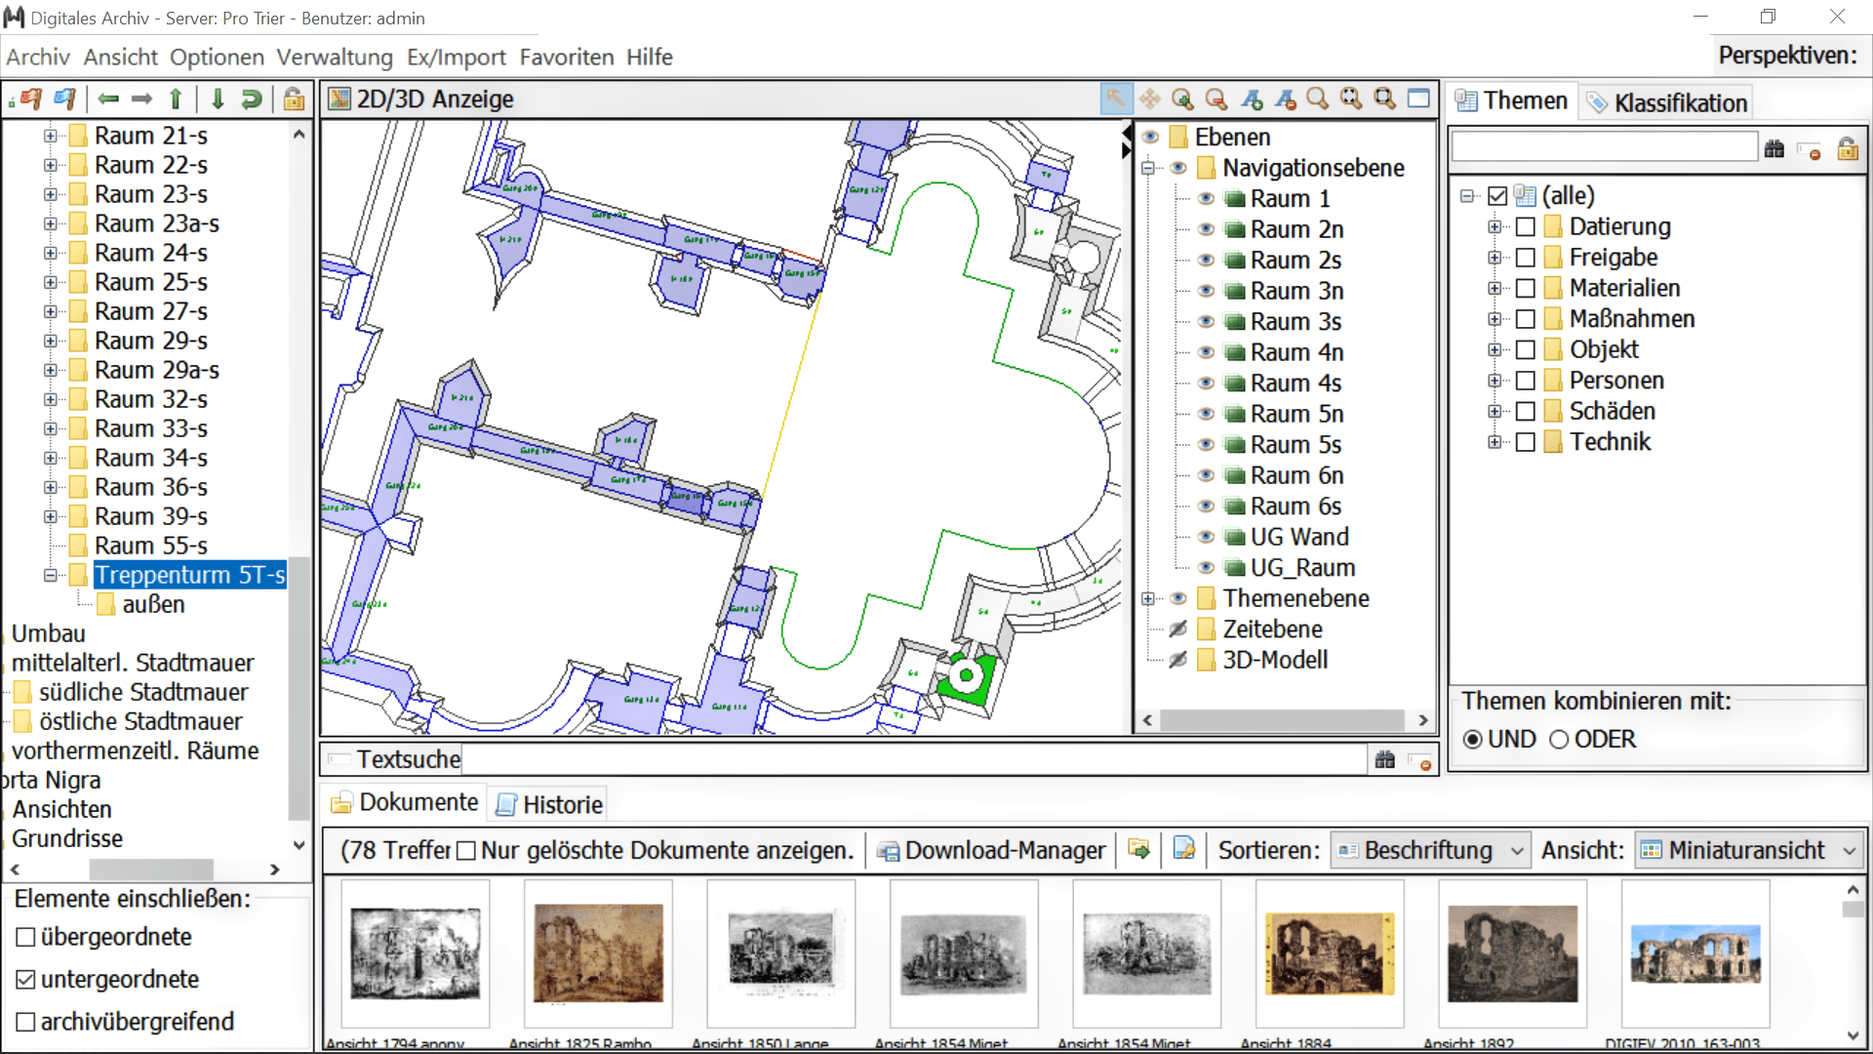Click the padlock icon in tree toolbar
Image resolution: width=1873 pixels, height=1054 pixels.
point(294,99)
